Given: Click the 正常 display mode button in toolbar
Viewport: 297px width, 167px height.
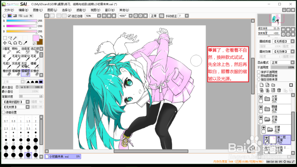Looking at the screenshot, I should [154, 16].
